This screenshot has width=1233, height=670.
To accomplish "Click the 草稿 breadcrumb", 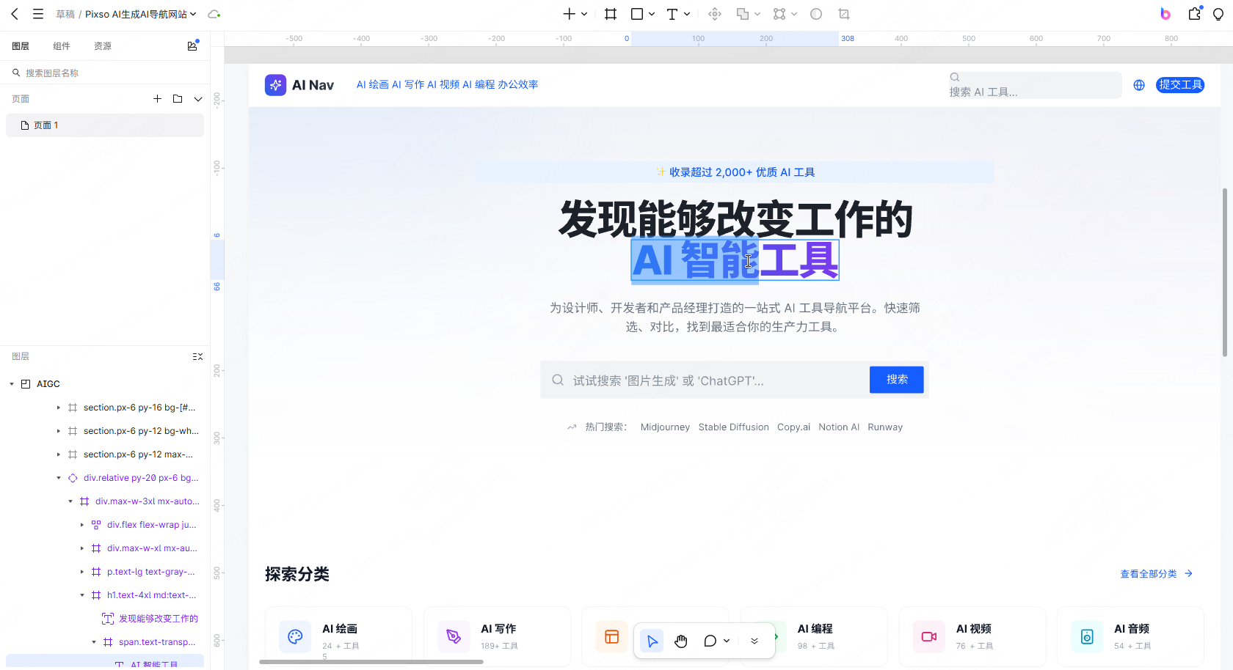I will tap(65, 14).
